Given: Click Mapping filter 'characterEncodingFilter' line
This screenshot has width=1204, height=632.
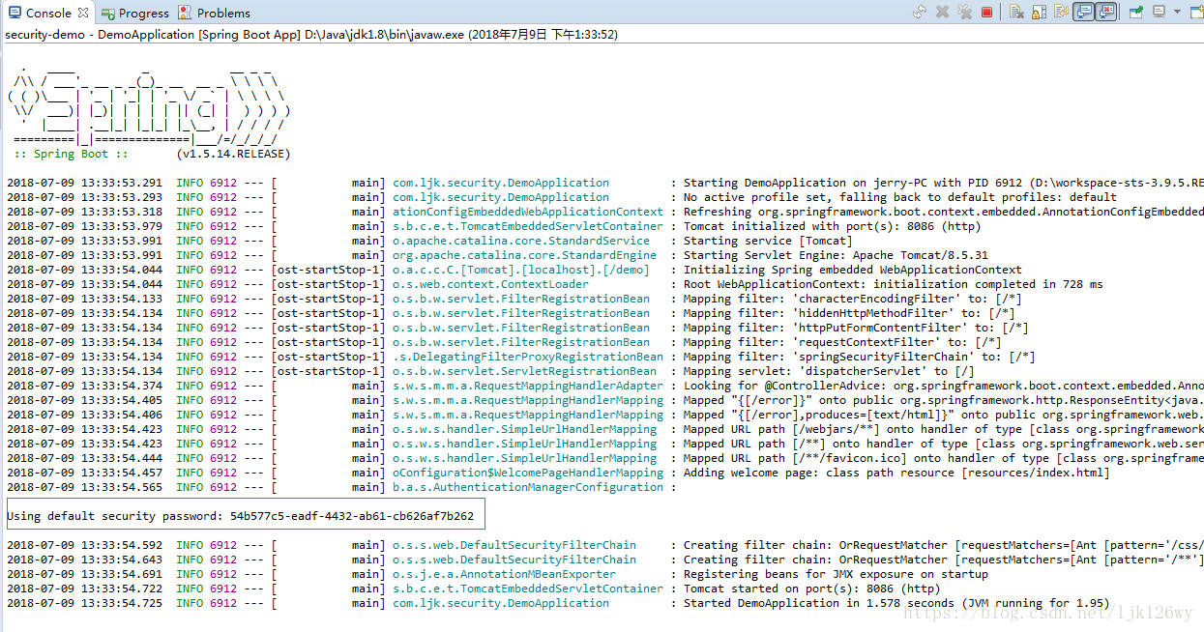Looking at the screenshot, I should (x=852, y=299).
